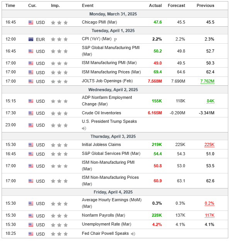Image resolution: width=231 pixels, height=241 pixels.
Task: Open the ISM Manufacturing PMI (Mar) event
Action: 109,63
